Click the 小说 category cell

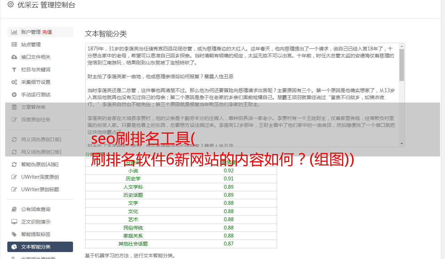pos(133,171)
